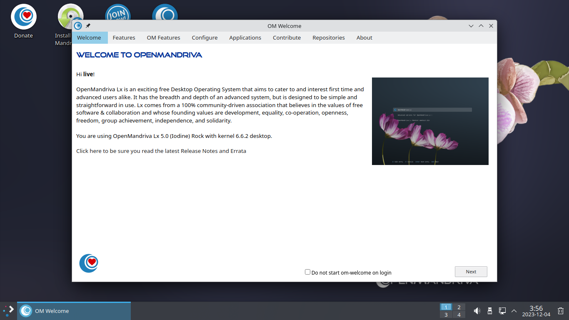Open the Applications tab
Screen dimensions: 569x320
coord(245,37)
